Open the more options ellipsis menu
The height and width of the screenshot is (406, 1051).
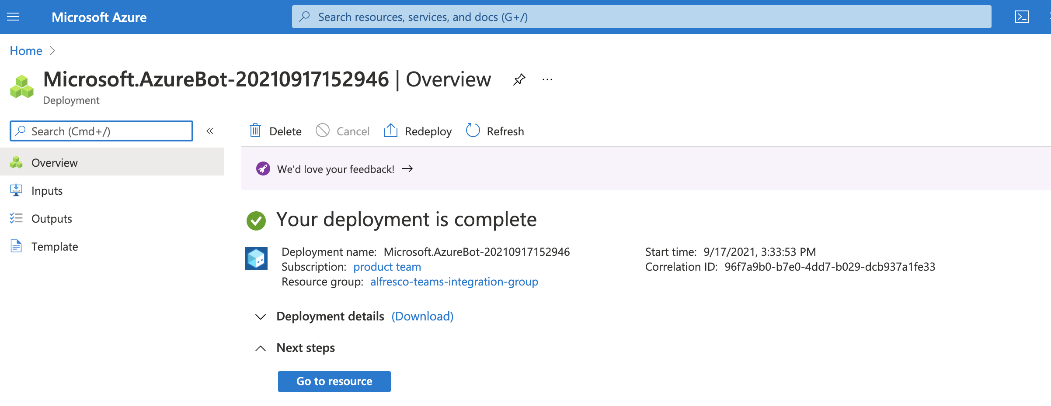[547, 80]
